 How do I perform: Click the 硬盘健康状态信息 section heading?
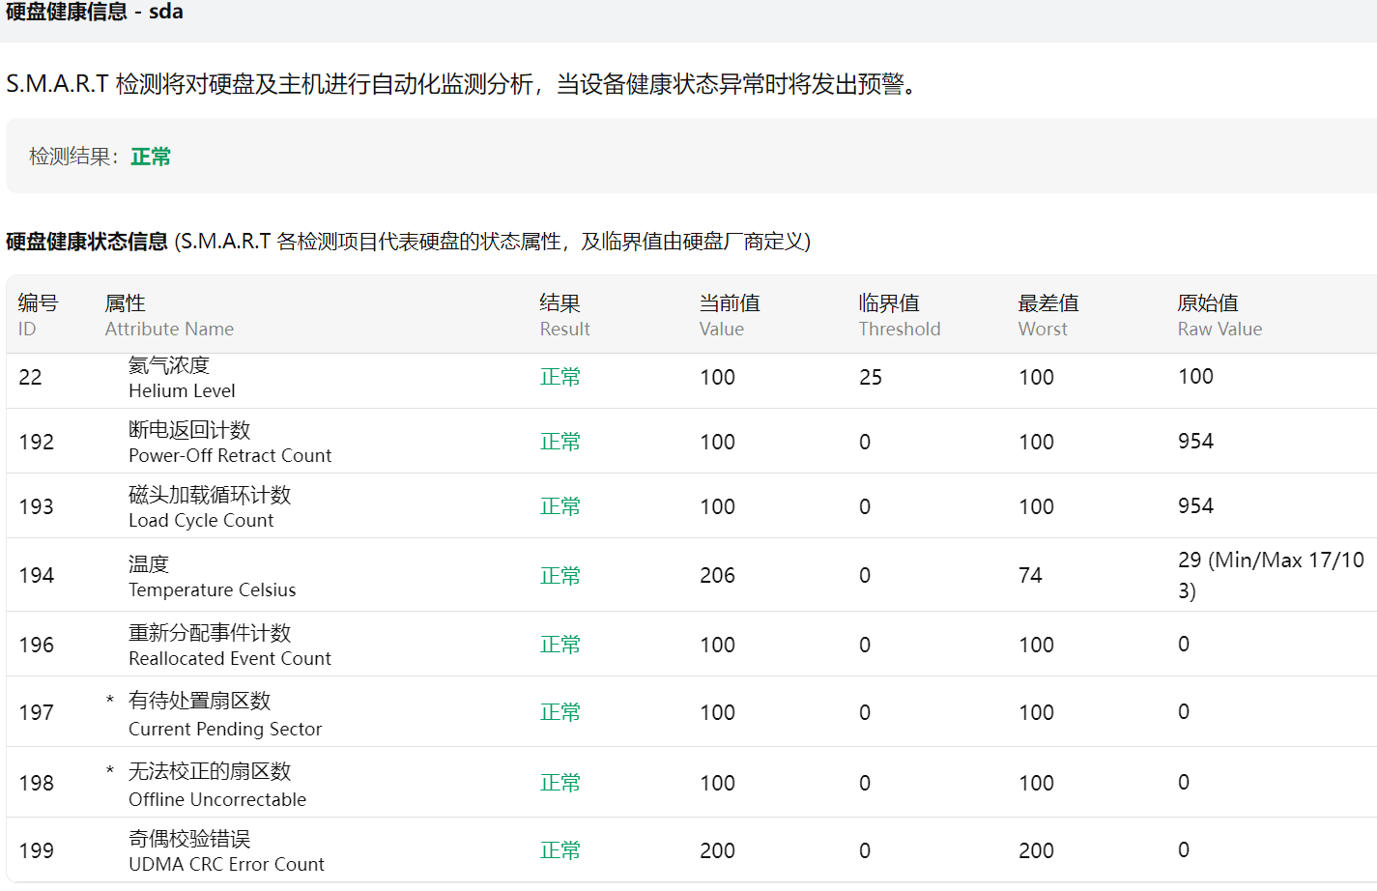pos(87,242)
